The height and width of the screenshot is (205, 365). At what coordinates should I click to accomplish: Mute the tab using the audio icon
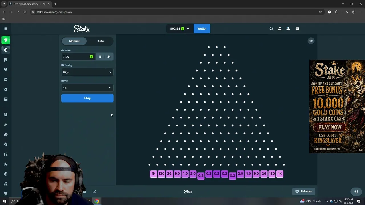pos(44,4)
